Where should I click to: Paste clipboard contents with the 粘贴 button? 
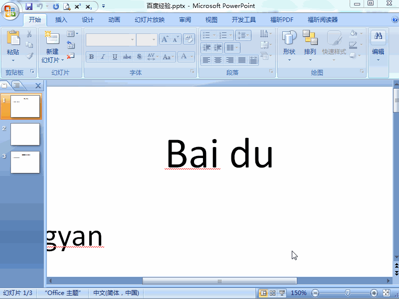(x=13, y=46)
